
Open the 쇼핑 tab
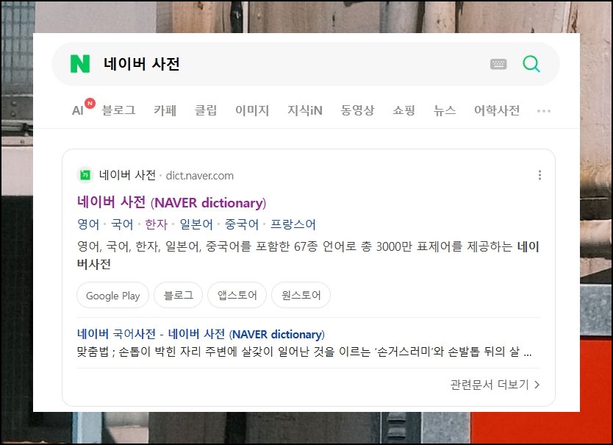pyautogui.click(x=404, y=110)
